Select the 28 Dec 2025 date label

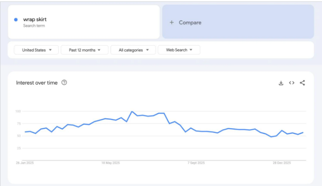click(282, 163)
